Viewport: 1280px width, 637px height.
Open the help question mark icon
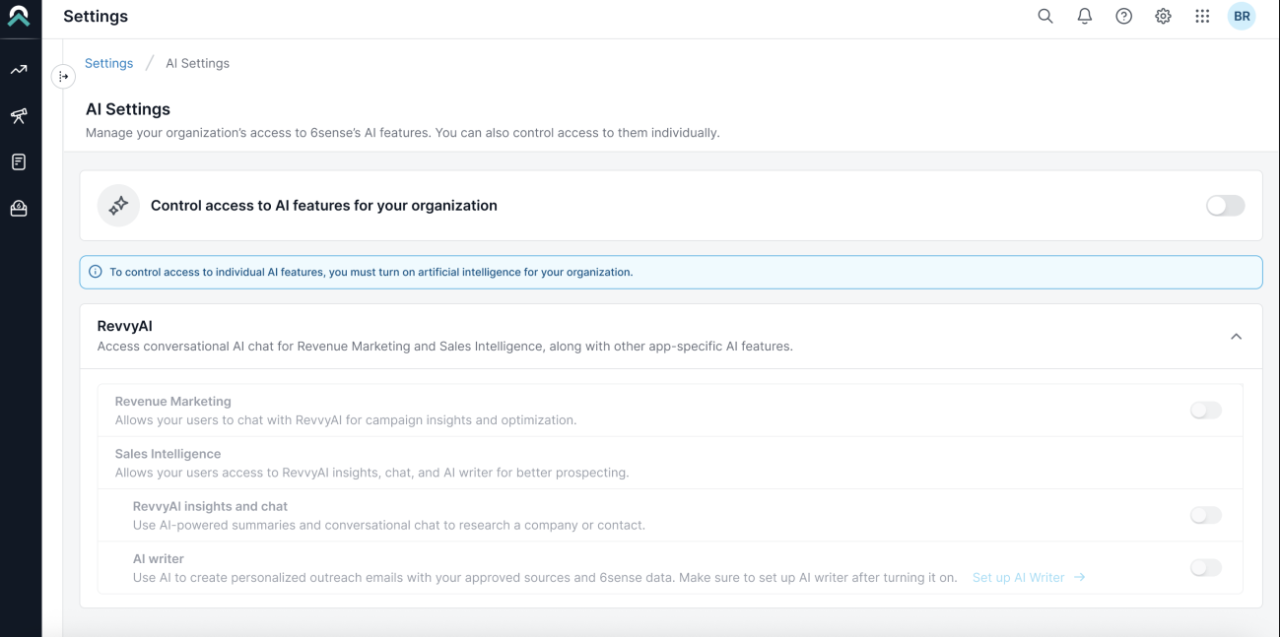pyautogui.click(x=1123, y=17)
